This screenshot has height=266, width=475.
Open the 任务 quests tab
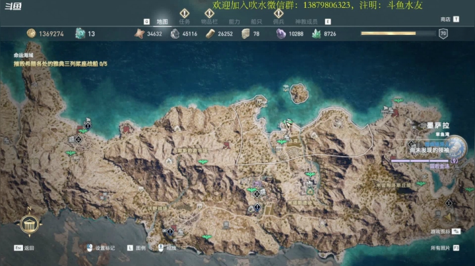click(184, 22)
